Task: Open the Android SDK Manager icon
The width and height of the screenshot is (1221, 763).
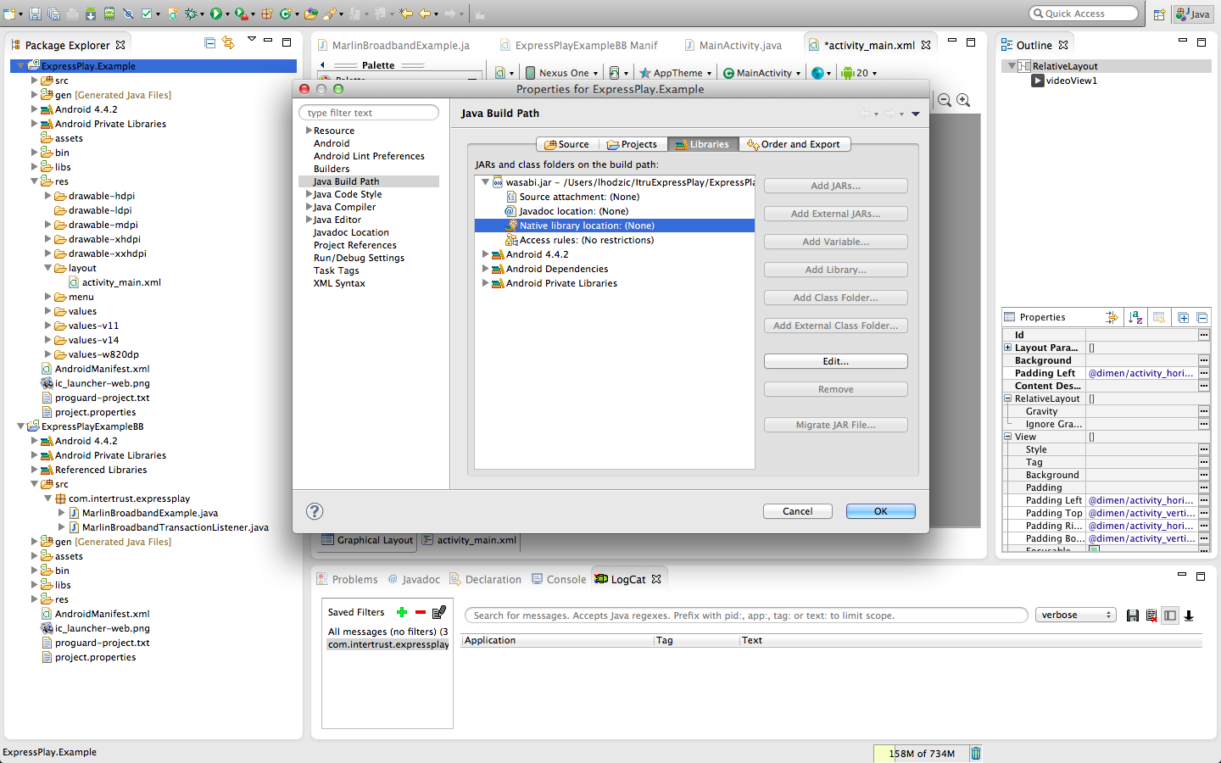Action: (91, 14)
